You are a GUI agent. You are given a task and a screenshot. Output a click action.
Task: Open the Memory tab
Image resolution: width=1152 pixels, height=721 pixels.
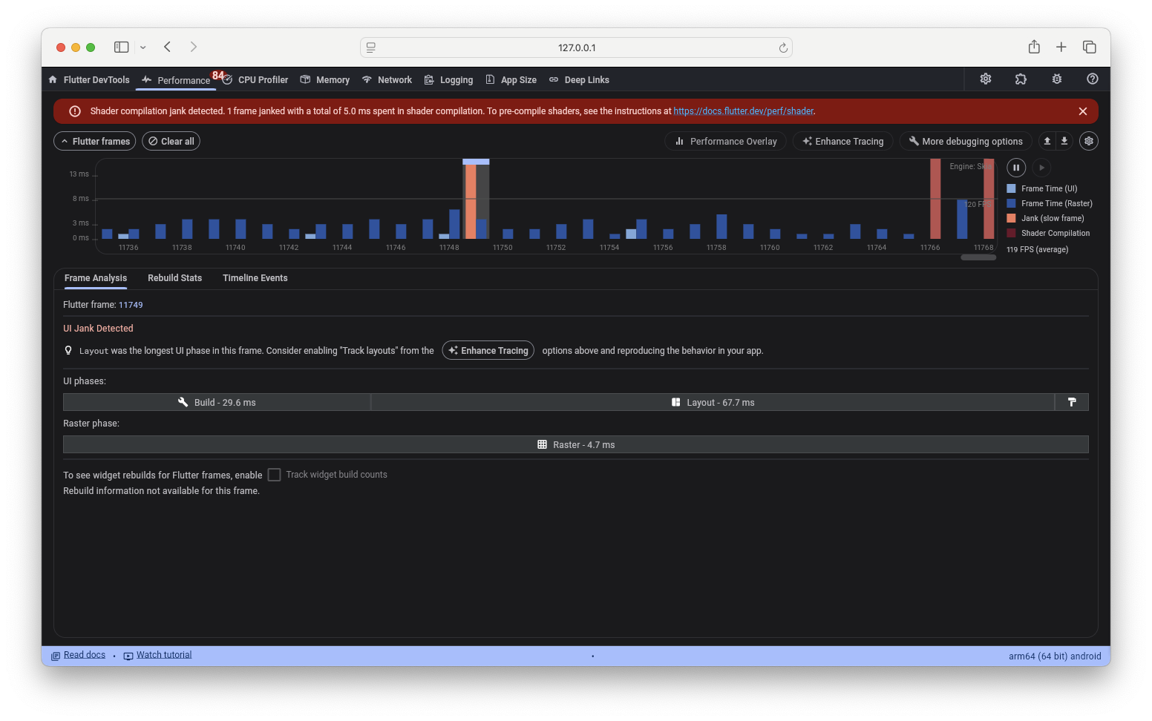[324, 79]
